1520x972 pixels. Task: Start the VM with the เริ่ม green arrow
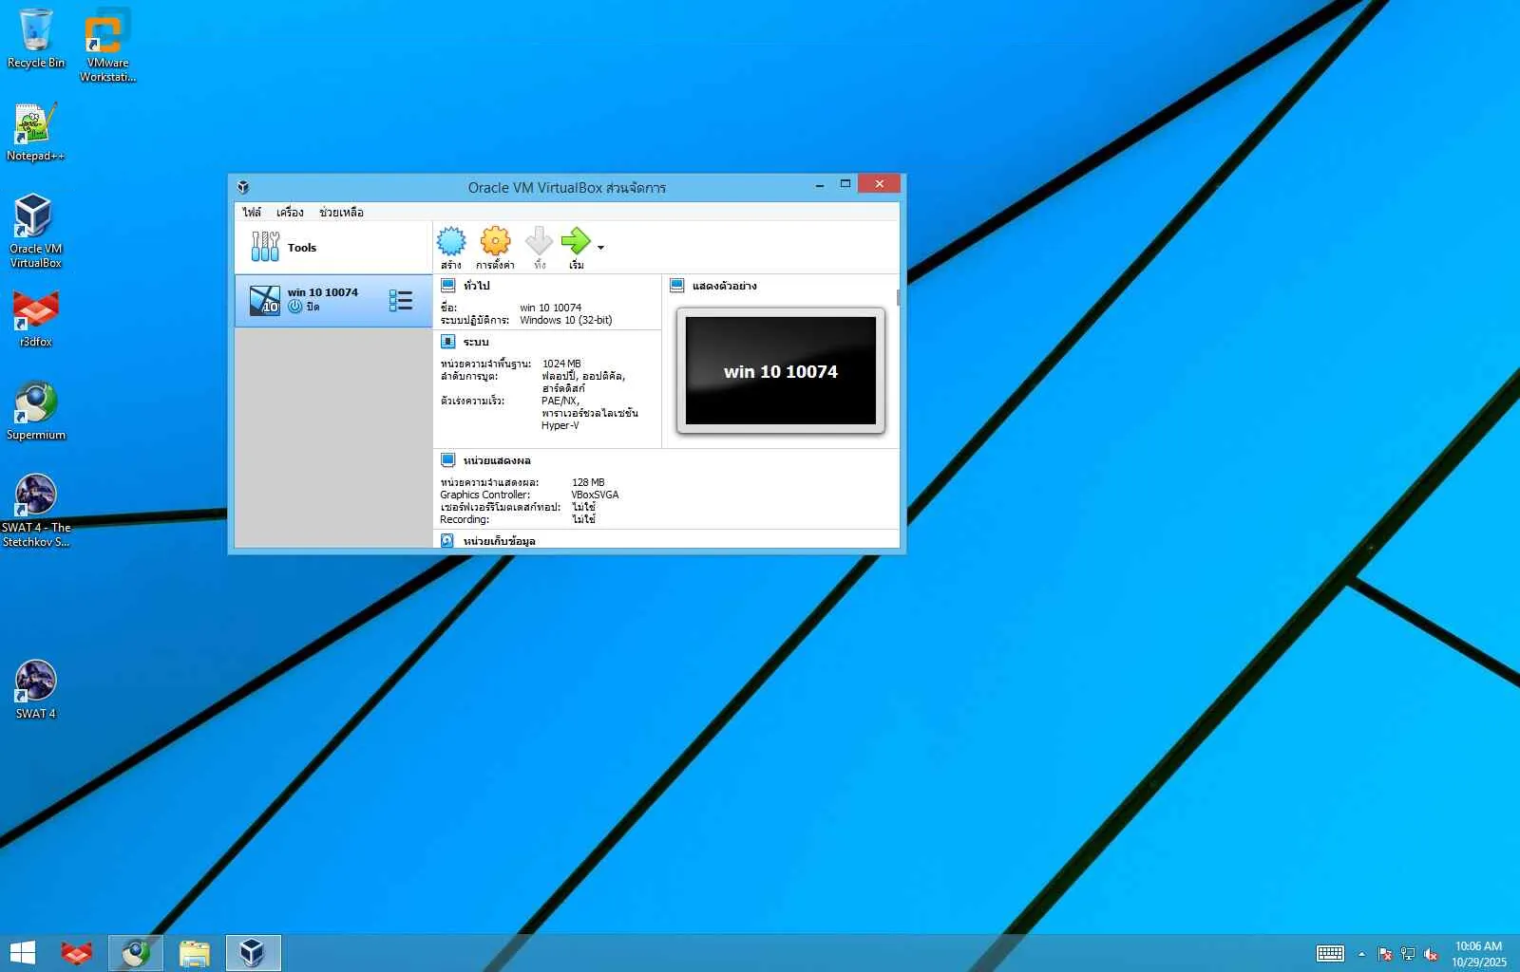point(576,248)
